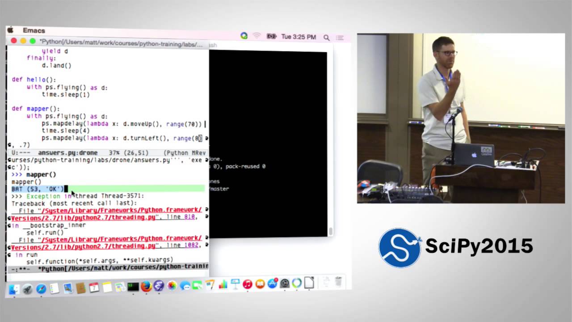
Task: Click the Wi-Fi status icon in menu bar
Action: click(257, 36)
